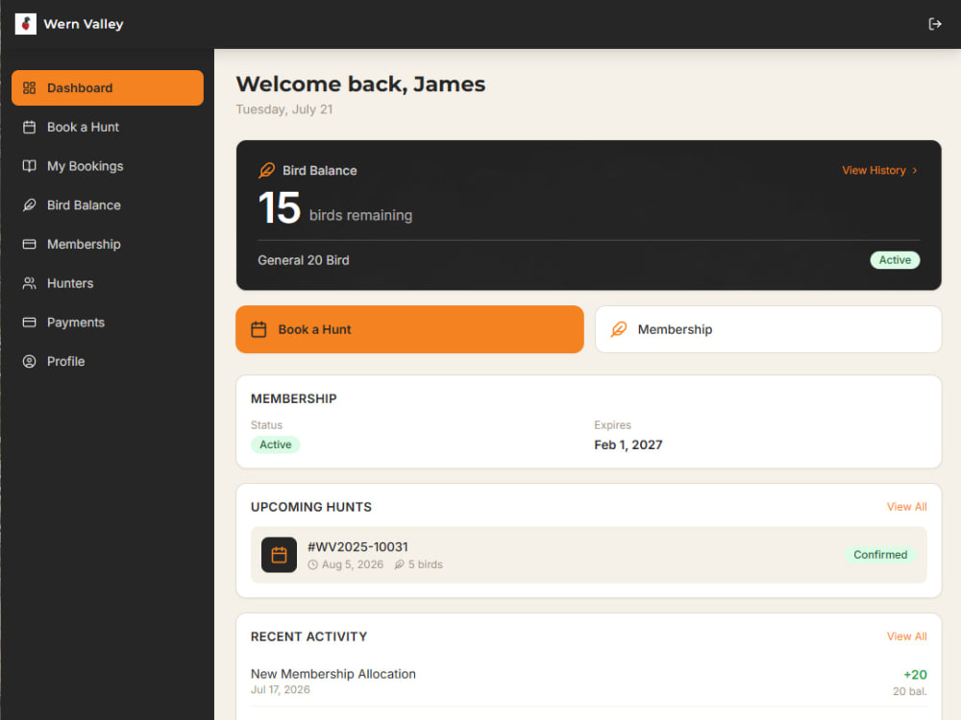Click the Bird Balance card title text
The height and width of the screenshot is (720, 961).
(319, 171)
